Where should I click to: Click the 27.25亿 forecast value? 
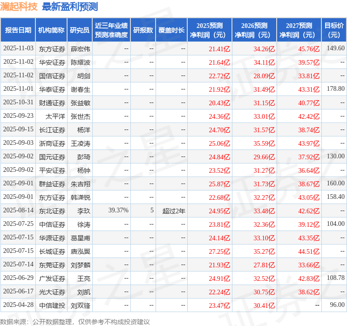(x=219, y=251)
